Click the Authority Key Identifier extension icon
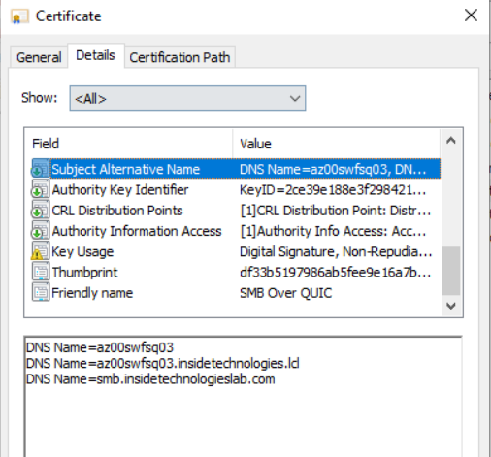The image size is (491, 457). (41, 189)
